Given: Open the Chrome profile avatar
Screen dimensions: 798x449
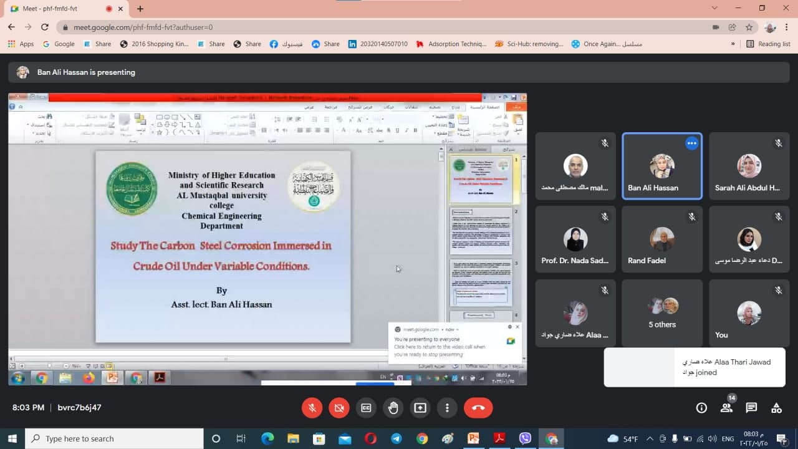Looking at the screenshot, I should (x=770, y=27).
